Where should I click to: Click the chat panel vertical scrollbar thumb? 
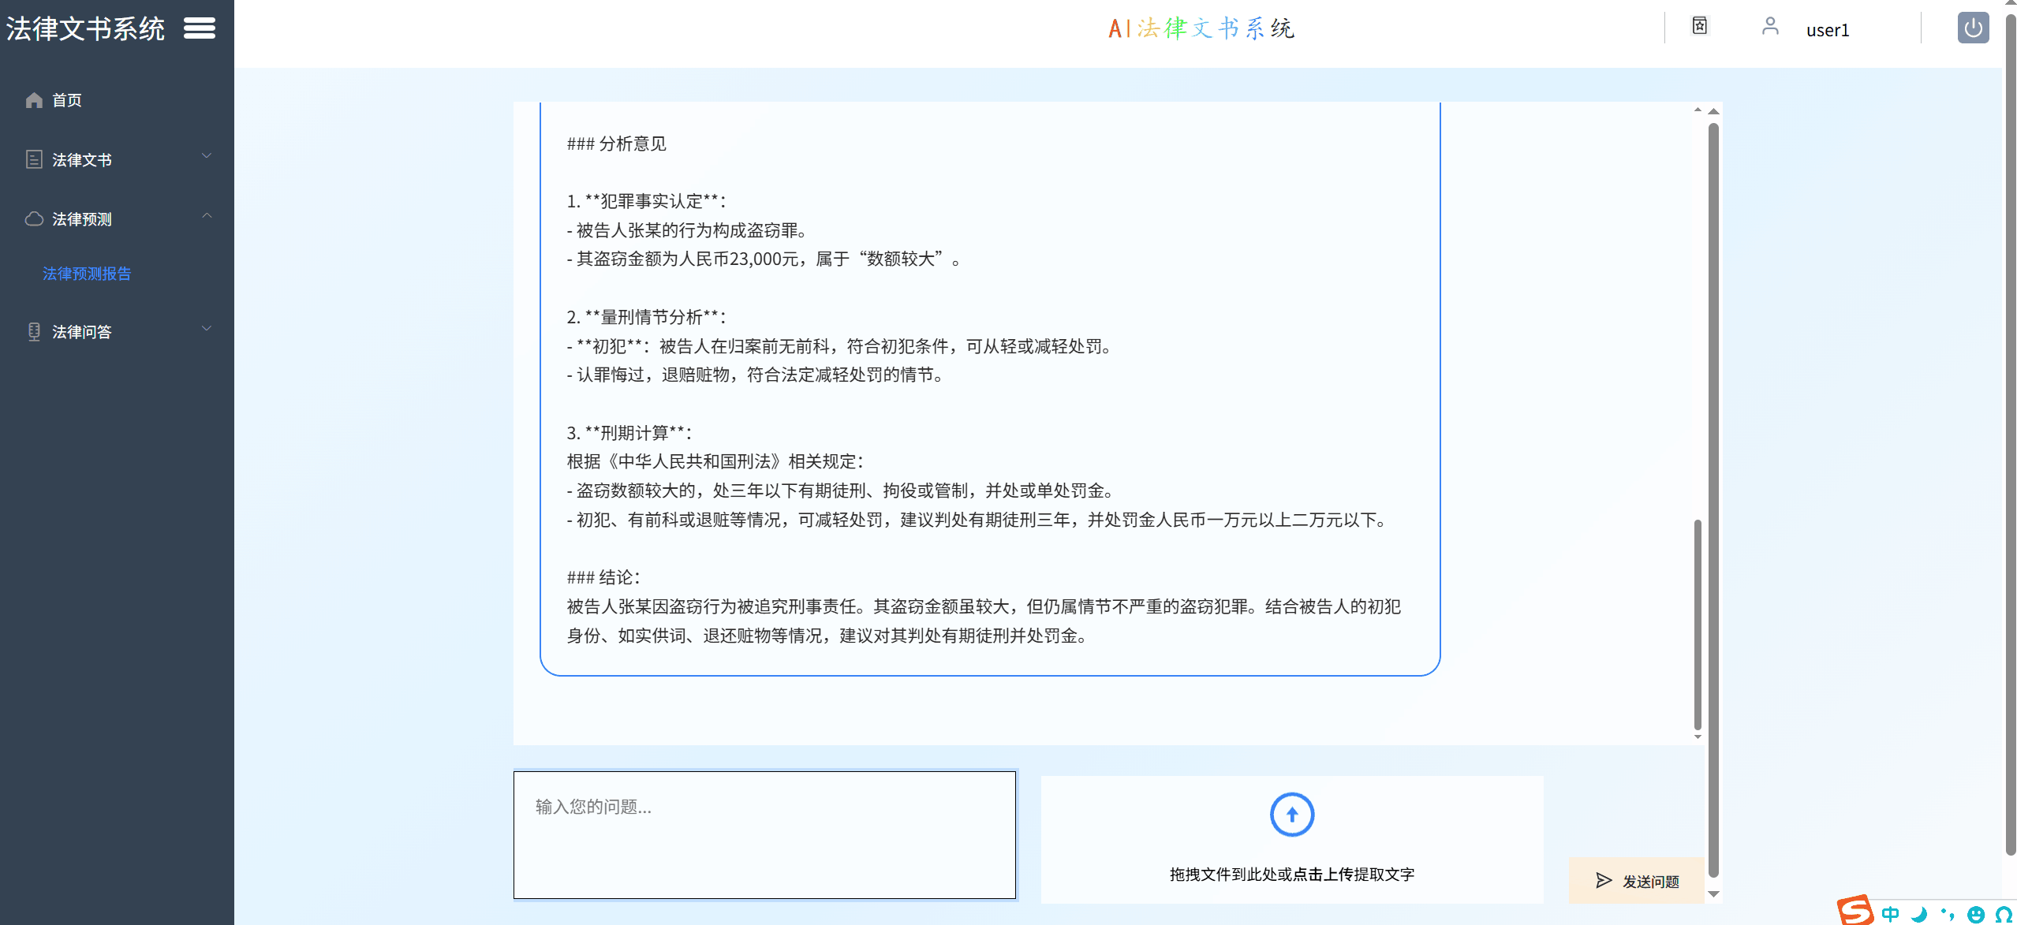(x=1697, y=623)
